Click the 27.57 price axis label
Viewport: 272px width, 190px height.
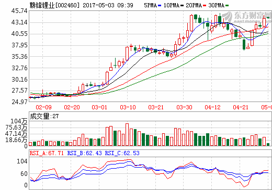pos(19,91)
